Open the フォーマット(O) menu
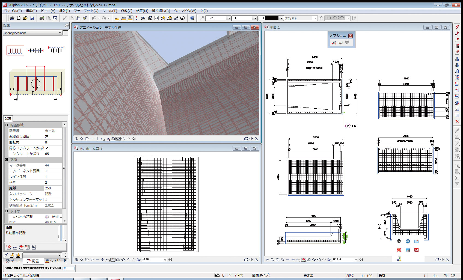 pyautogui.click(x=86, y=11)
